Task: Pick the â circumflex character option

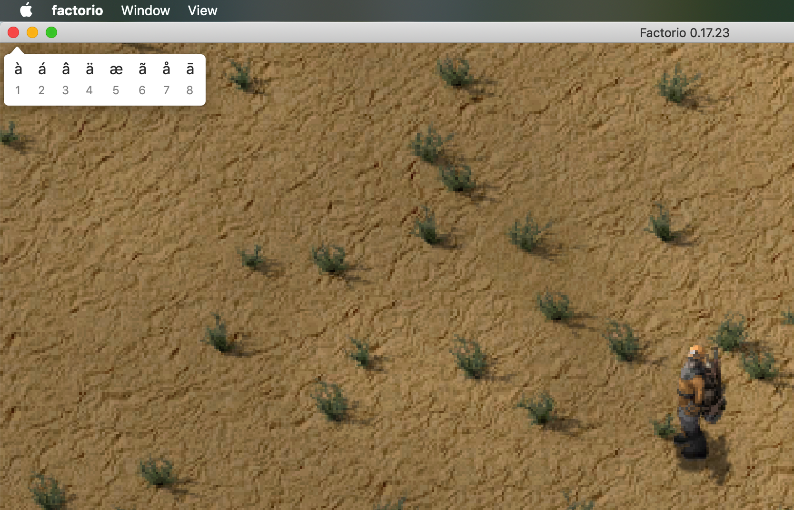Action: pos(66,70)
